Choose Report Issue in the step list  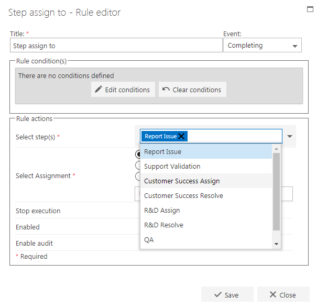pyautogui.click(x=206, y=151)
